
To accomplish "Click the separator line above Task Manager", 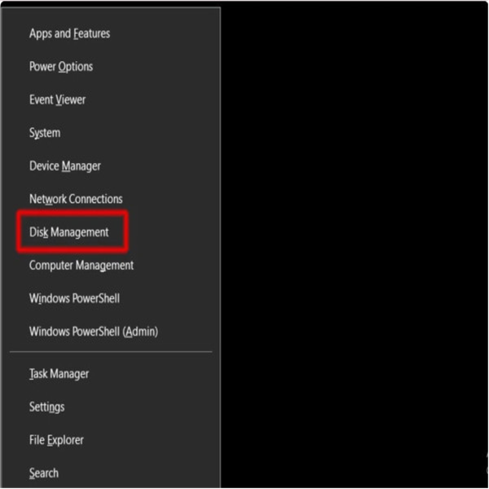I will click(111, 352).
